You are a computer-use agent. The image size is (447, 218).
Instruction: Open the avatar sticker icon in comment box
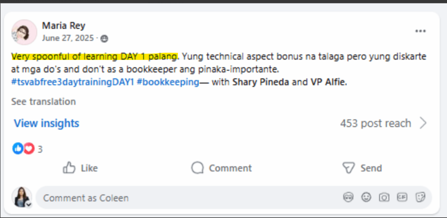point(348,197)
